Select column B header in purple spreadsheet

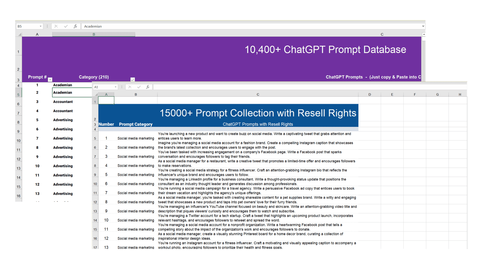click(x=94, y=34)
